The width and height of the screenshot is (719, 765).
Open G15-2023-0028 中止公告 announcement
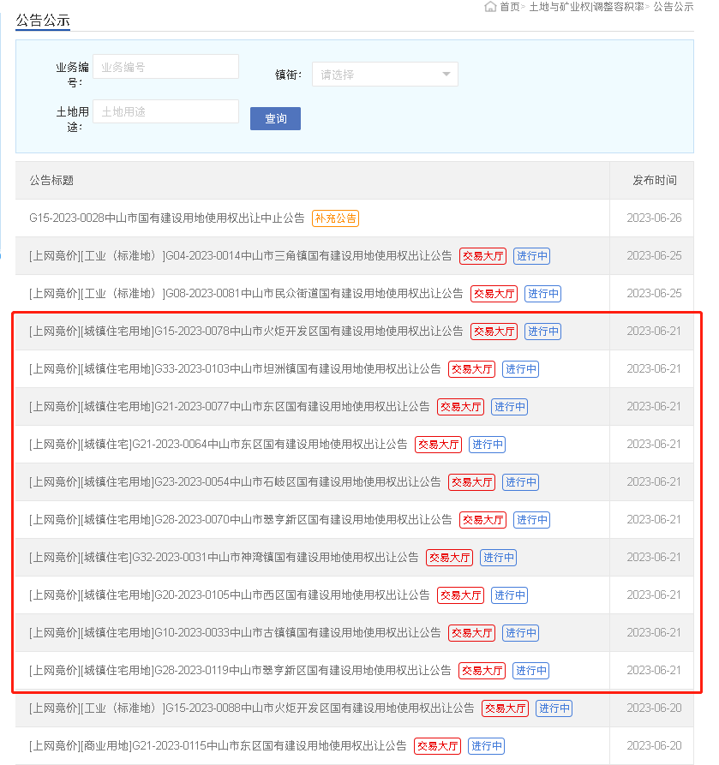tap(167, 218)
